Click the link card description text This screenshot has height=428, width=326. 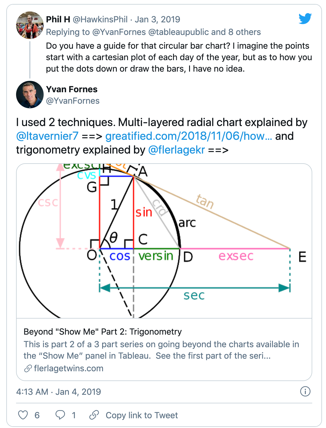pyautogui.click(x=161, y=350)
